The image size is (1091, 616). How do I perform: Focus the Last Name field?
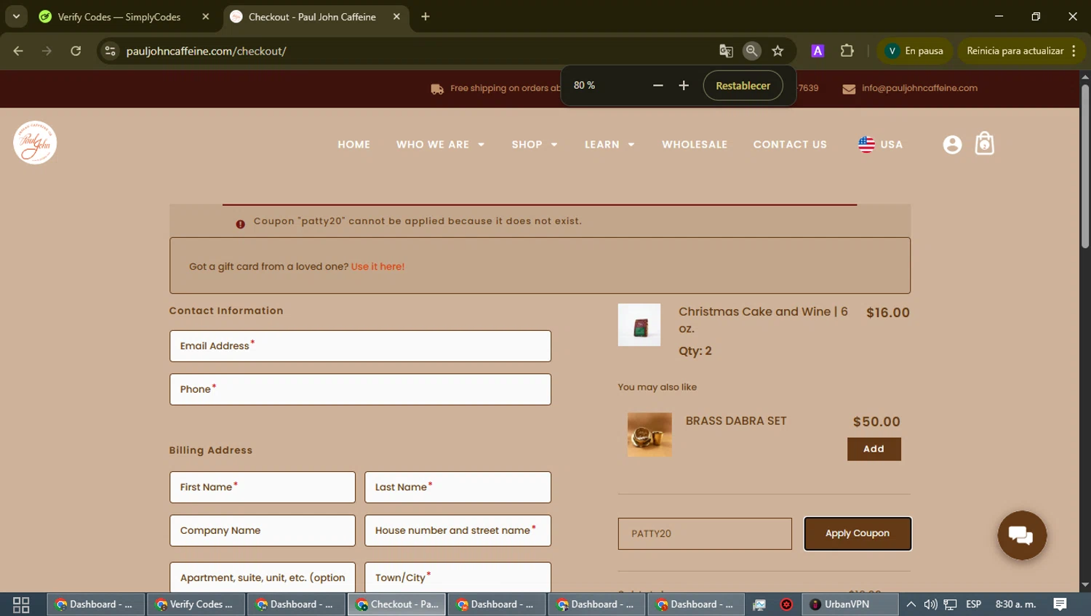point(457,487)
